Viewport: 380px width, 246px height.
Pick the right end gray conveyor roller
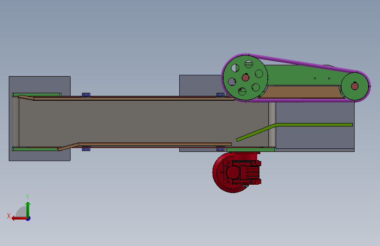(272, 124)
